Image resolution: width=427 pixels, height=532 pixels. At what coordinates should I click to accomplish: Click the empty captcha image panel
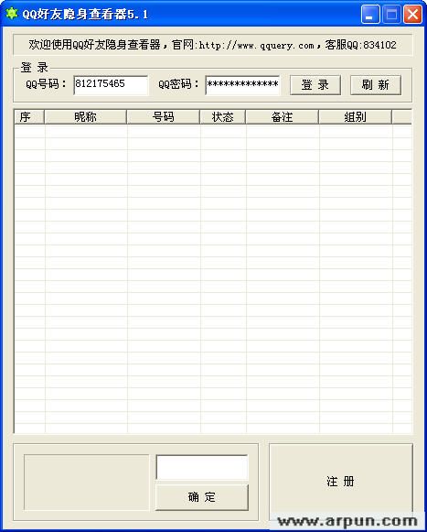[x=87, y=483]
